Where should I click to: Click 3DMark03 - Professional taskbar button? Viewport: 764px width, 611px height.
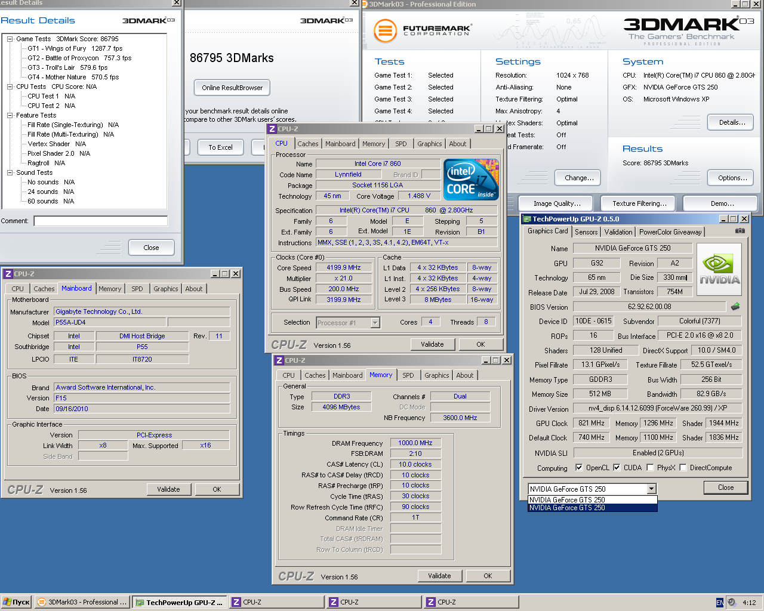pos(82,603)
